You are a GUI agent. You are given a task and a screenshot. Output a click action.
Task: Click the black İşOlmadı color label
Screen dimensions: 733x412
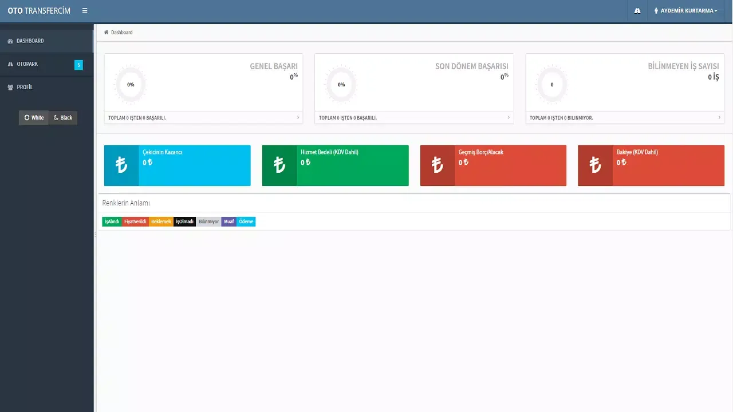(184, 221)
